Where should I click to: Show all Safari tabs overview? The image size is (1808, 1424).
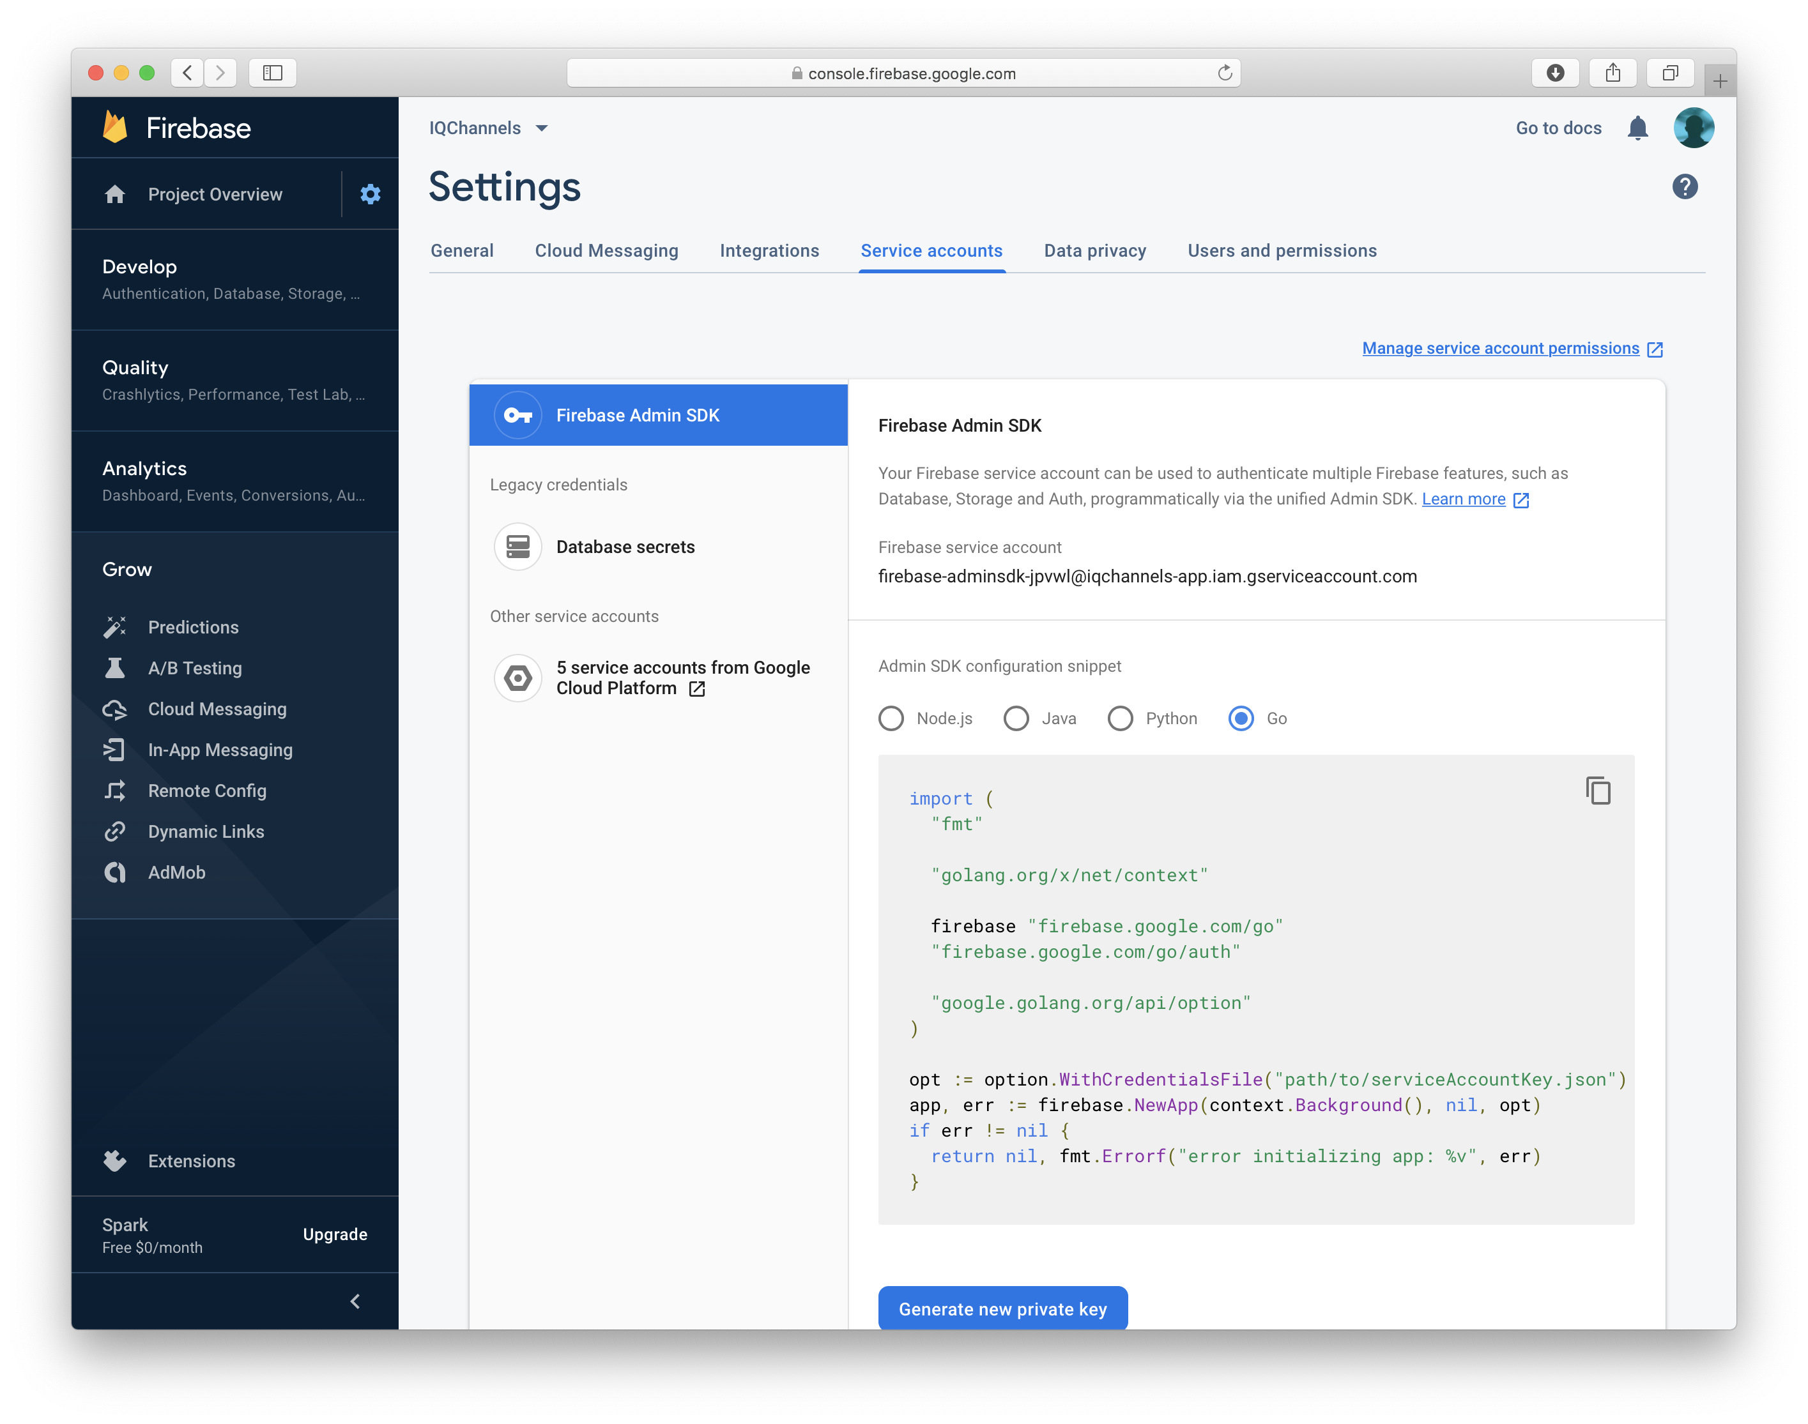pyautogui.click(x=1671, y=73)
